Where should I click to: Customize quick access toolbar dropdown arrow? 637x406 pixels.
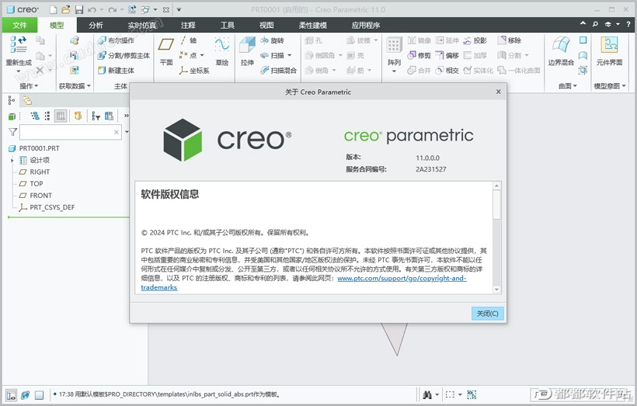[179, 9]
